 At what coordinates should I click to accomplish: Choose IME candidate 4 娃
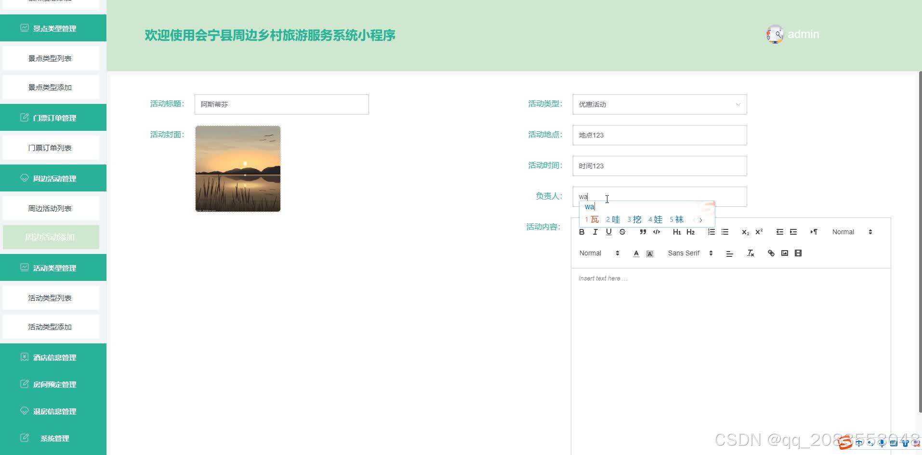[655, 219]
